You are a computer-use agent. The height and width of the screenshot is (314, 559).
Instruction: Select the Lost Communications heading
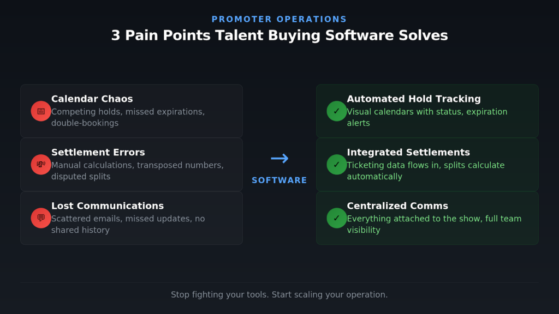pyautogui.click(x=108, y=206)
